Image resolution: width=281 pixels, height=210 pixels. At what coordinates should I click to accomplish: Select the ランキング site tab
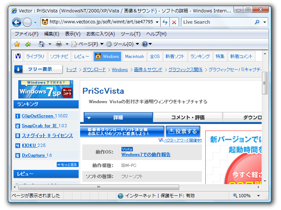tap(200, 56)
